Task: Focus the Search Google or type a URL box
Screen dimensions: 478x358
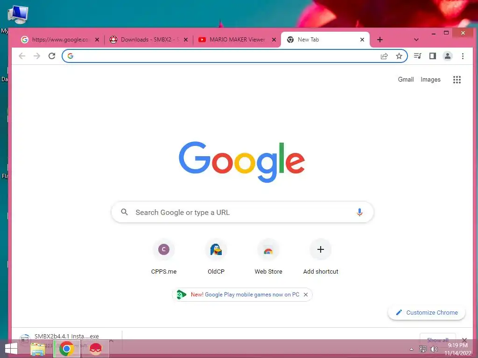Action: click(x=242, y=212)
